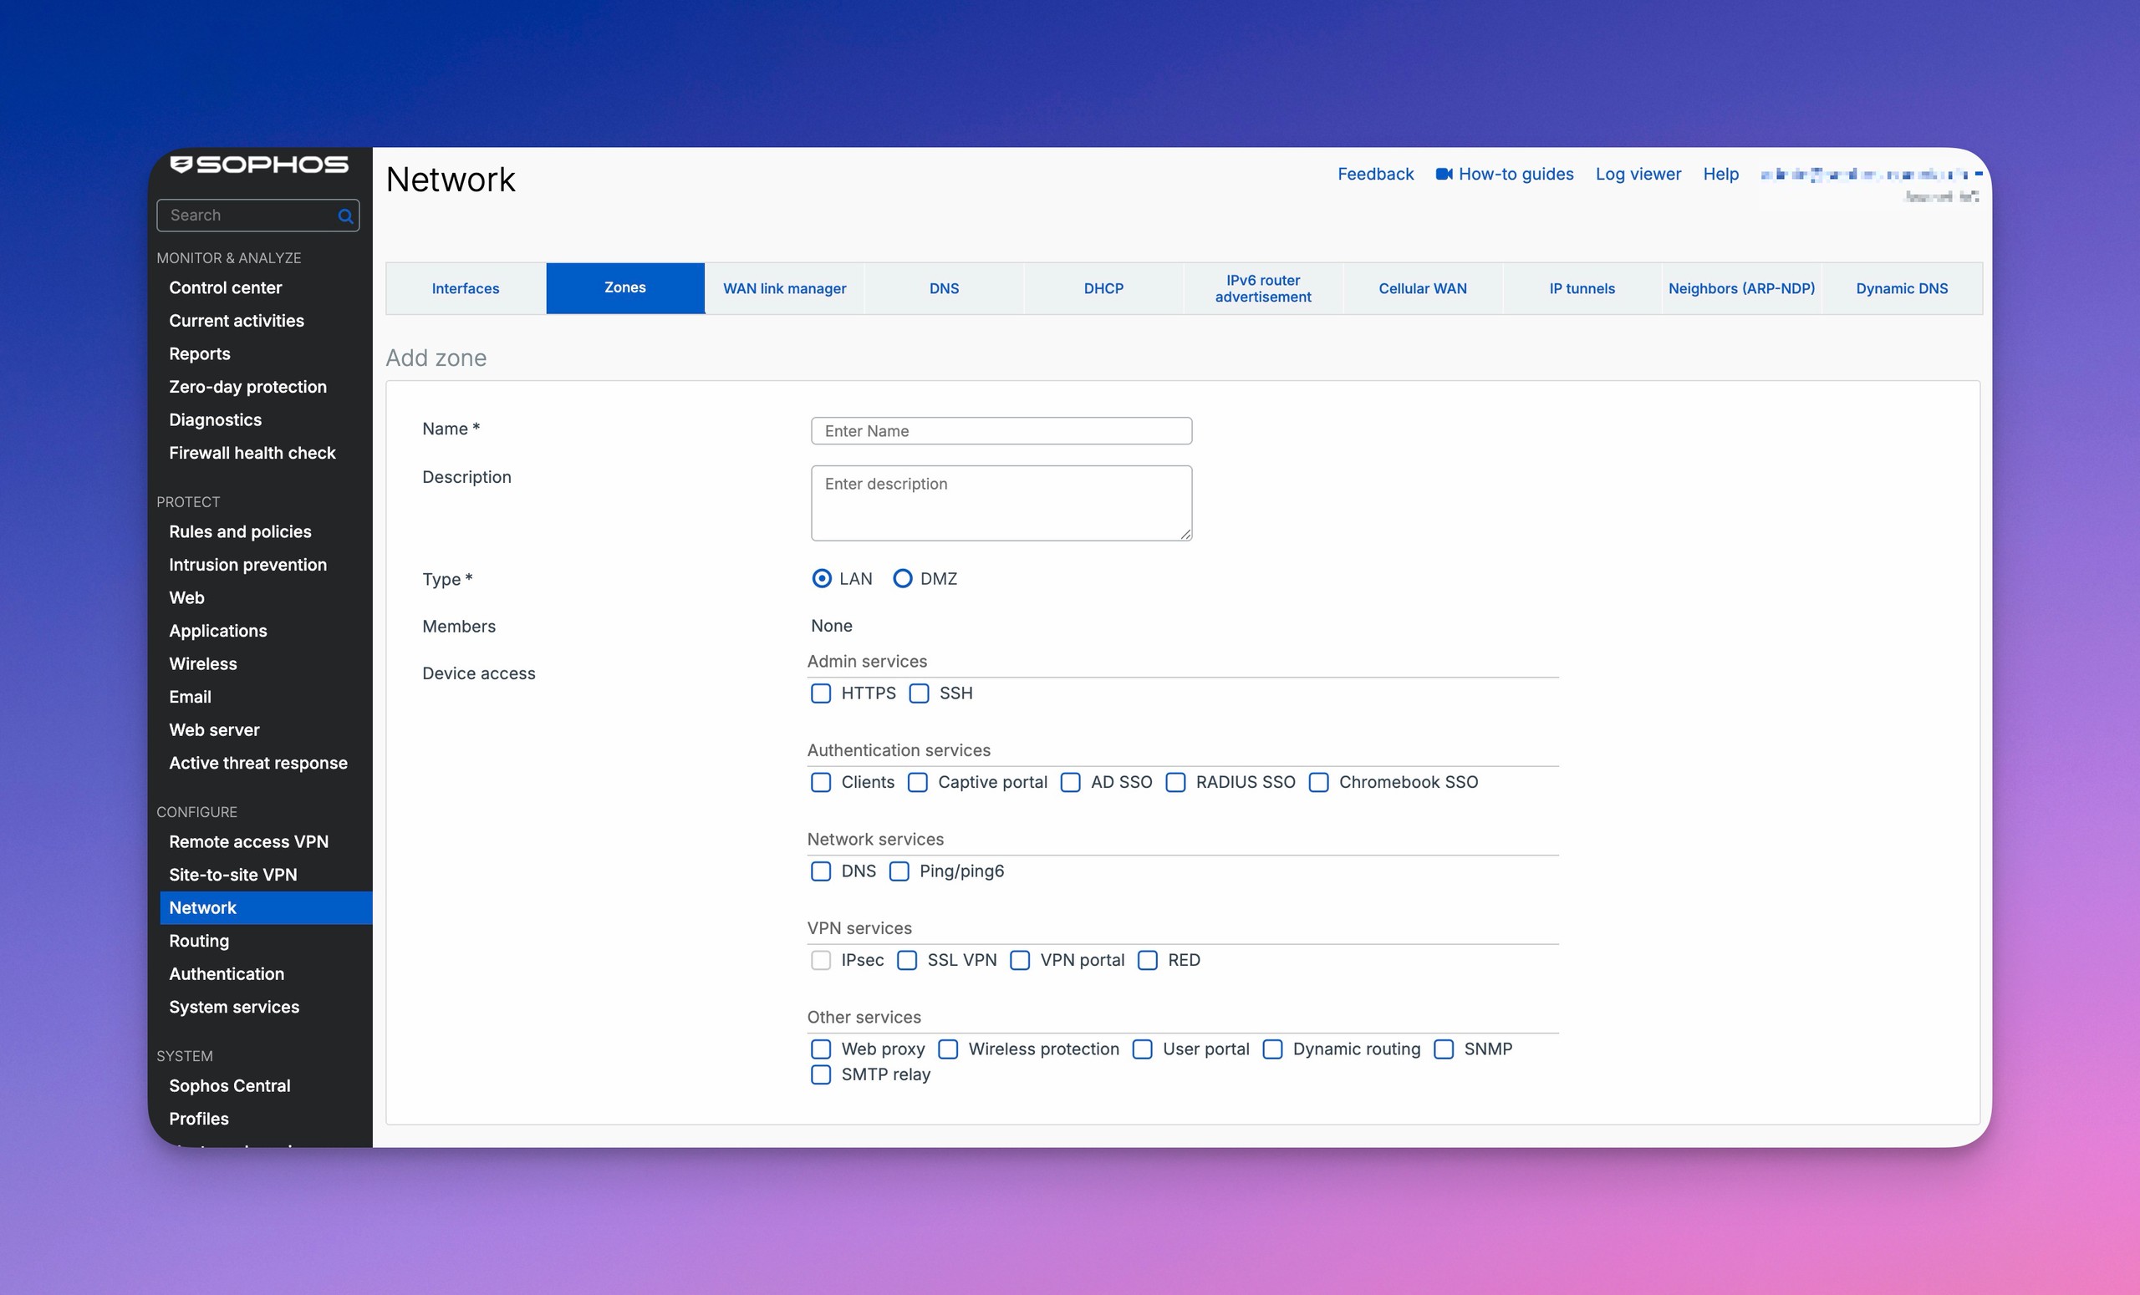2140x1295 pixels.
Task: Select the LAN zone type
Action: [x=822, y=578]
